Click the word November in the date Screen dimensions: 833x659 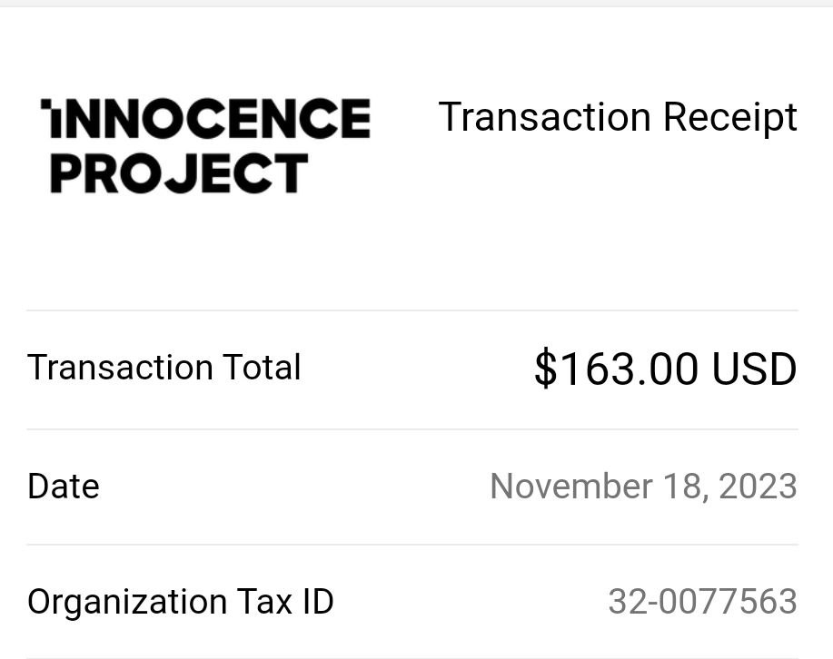[571, 486]
